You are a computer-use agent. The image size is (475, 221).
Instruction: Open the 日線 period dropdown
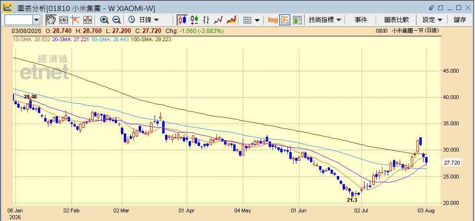pyautogui.click(x=149, y=20)
